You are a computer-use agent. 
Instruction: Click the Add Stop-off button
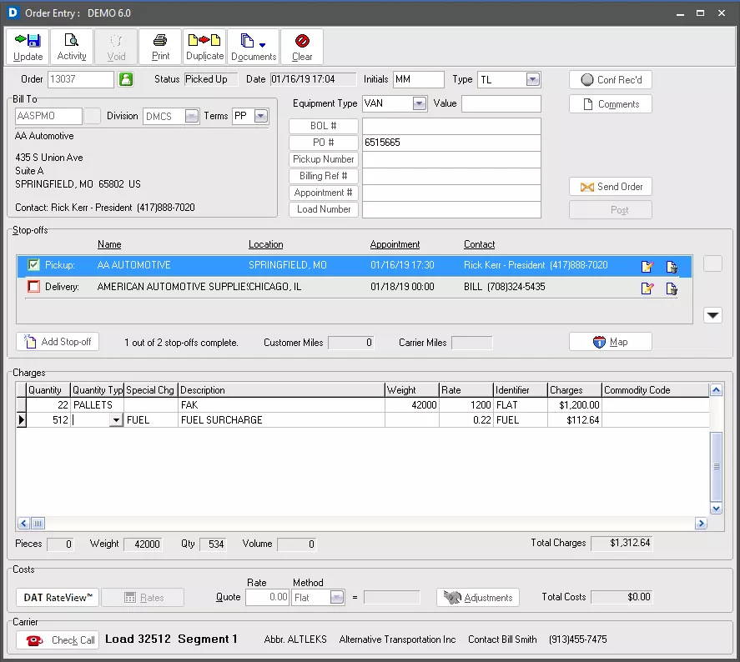tap(57, 341)
